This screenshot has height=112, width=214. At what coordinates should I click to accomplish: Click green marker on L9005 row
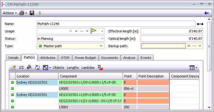click(x=12, y=89)
